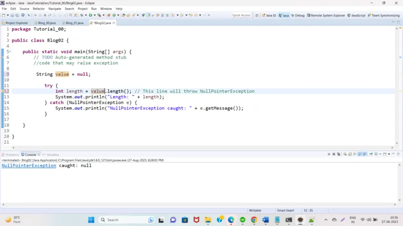Expand the New file dropdown arrow
403x226 pixels.
[x=8, y=15]
